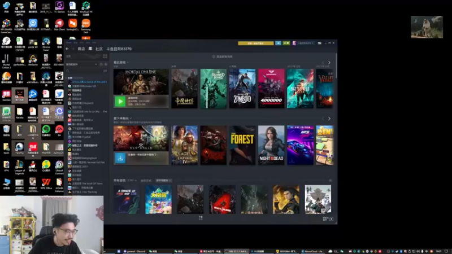Open the Project Zomboid game cover
452x254 pixels.
(x=242, y=89)
